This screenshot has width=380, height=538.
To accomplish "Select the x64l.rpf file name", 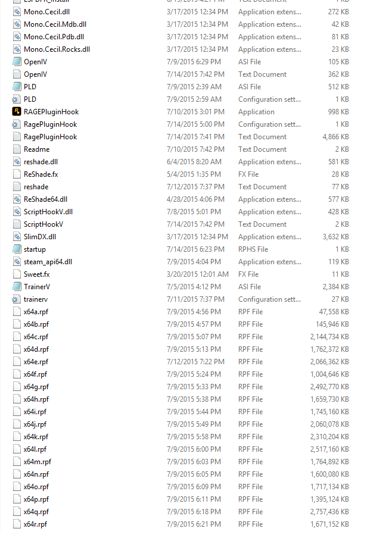I will [35, 449].
